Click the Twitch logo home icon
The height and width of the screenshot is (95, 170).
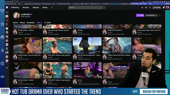7,8
